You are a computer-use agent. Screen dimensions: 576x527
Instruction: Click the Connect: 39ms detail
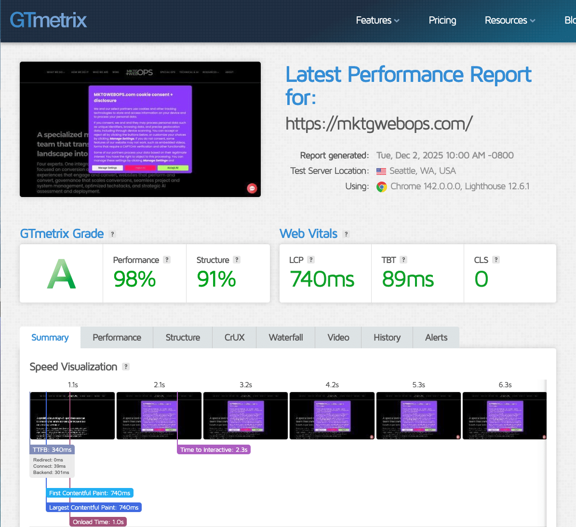pyautogui.click(x=49, y=466)
